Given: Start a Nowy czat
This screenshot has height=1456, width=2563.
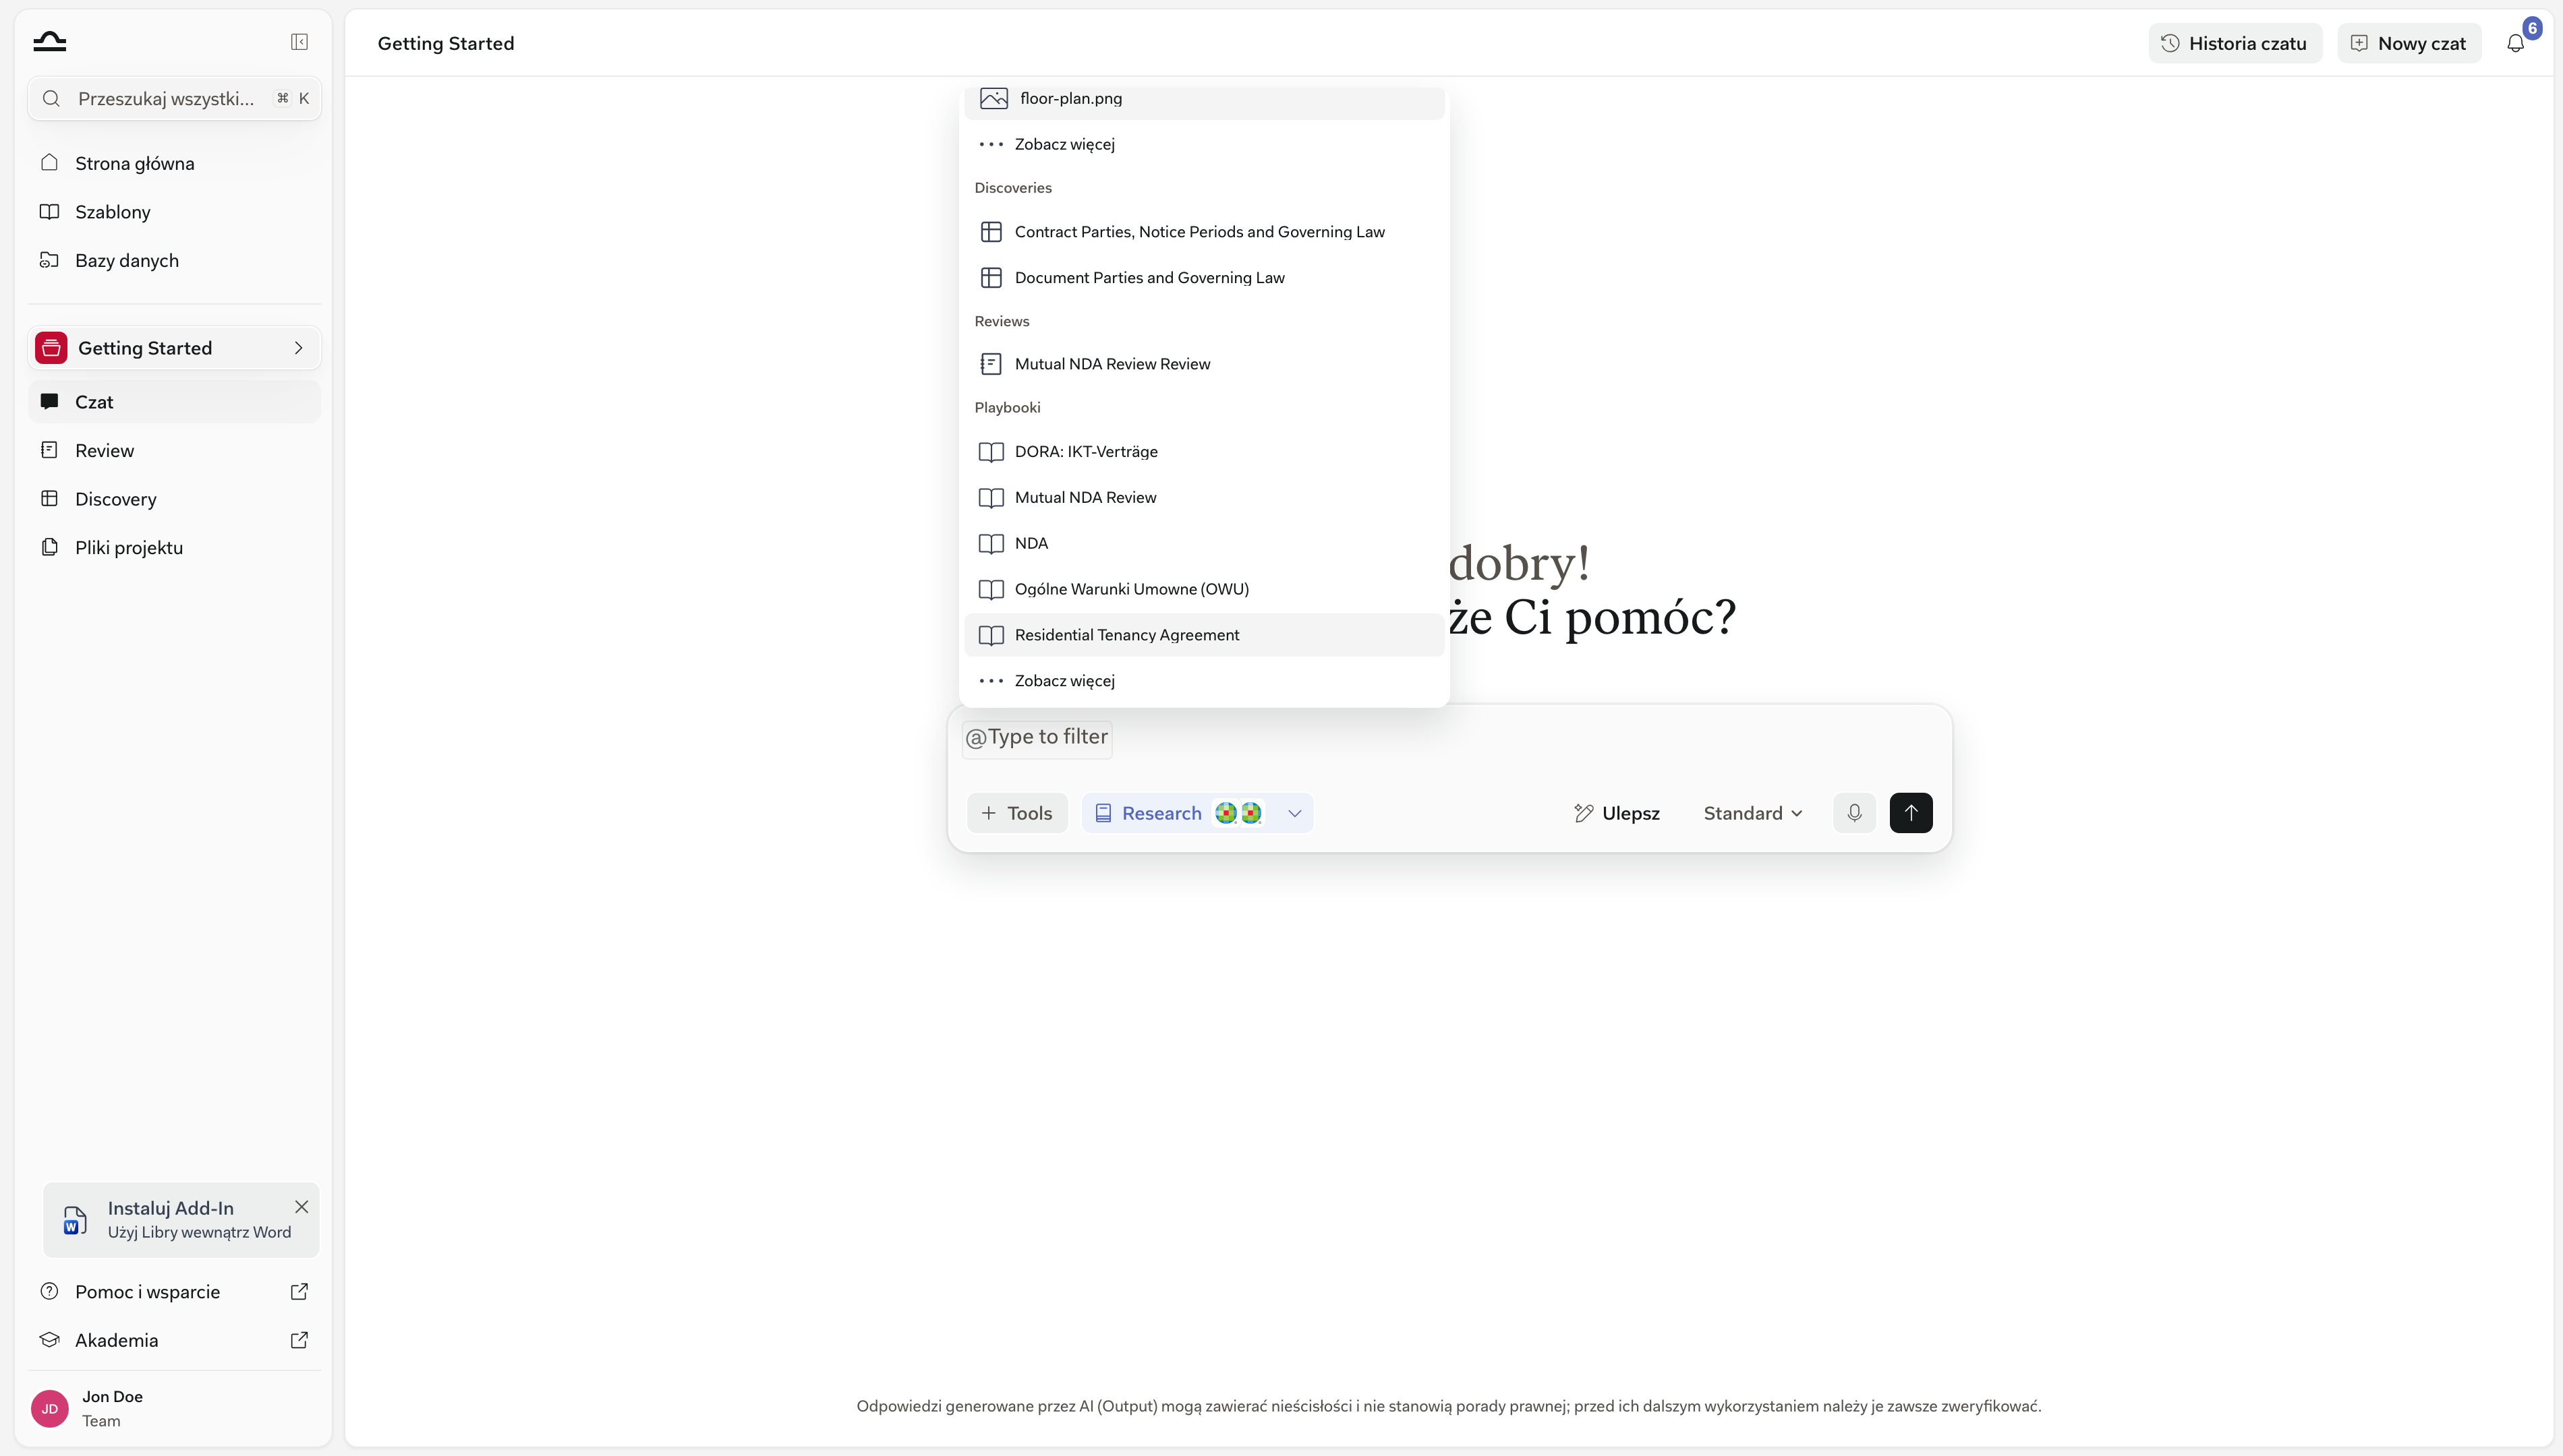Looking at the screenshot, I should coord(2409,43).
